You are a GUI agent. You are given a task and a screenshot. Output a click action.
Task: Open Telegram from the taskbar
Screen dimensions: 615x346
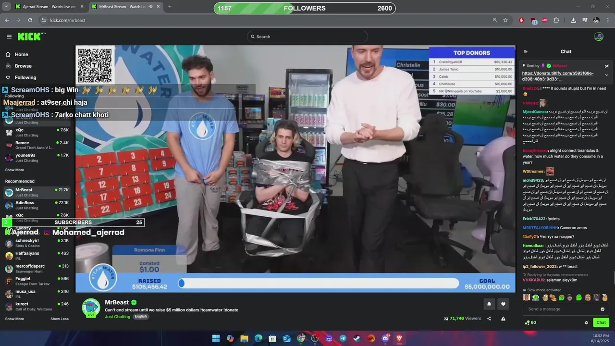(343, 338)
